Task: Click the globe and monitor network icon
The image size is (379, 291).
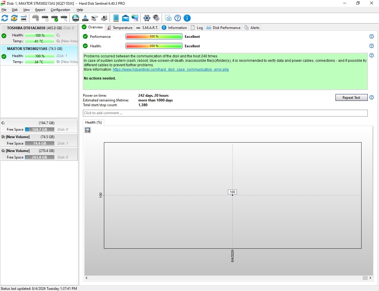Action: [135, 18]
